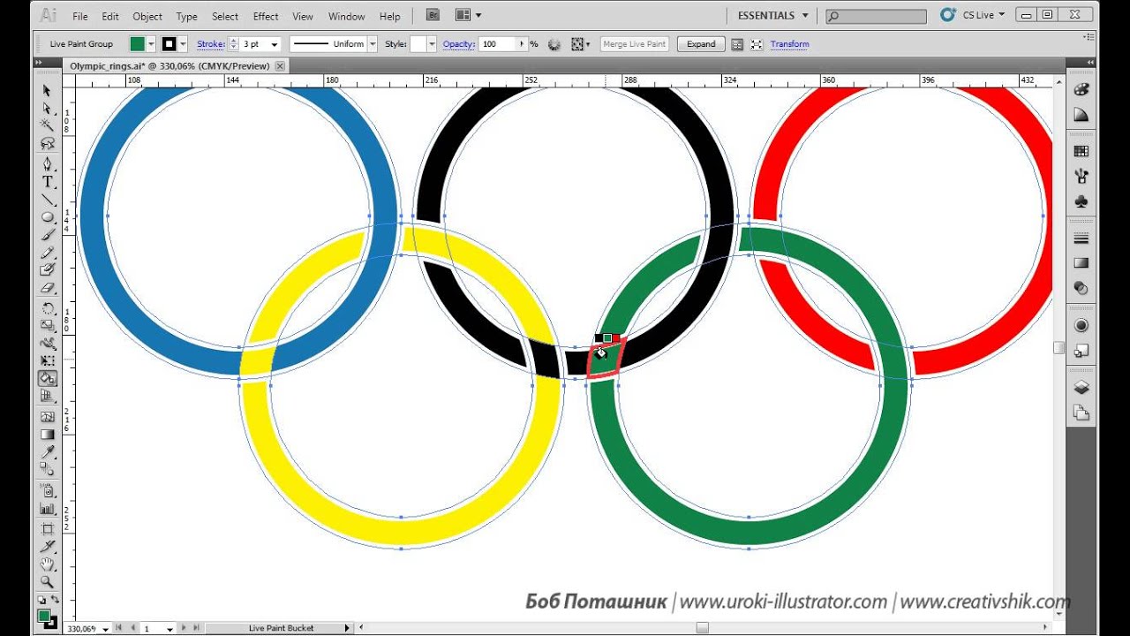Click the Recolor Artwork color wheel icon
Viewport: 1130px width, 636px height.
[x=554, y=44]
